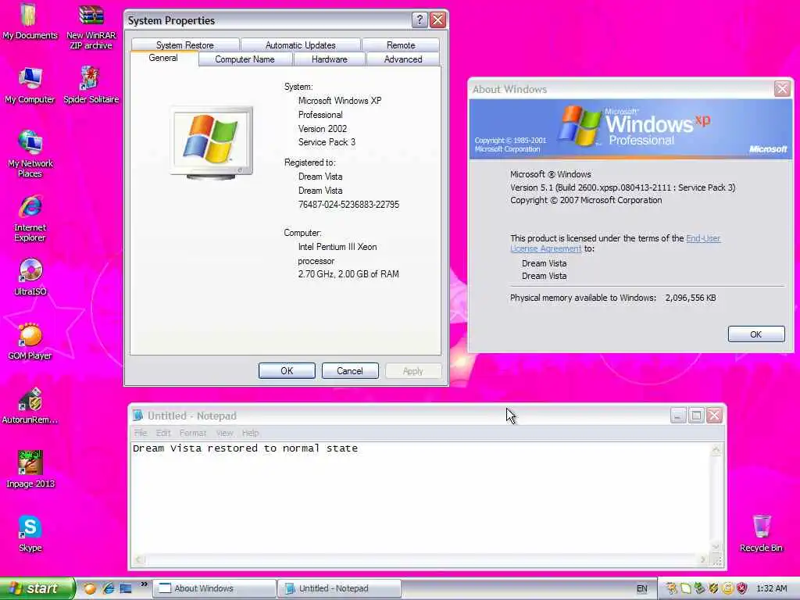Click Show Desktop quick launch icon

(126, 588)
